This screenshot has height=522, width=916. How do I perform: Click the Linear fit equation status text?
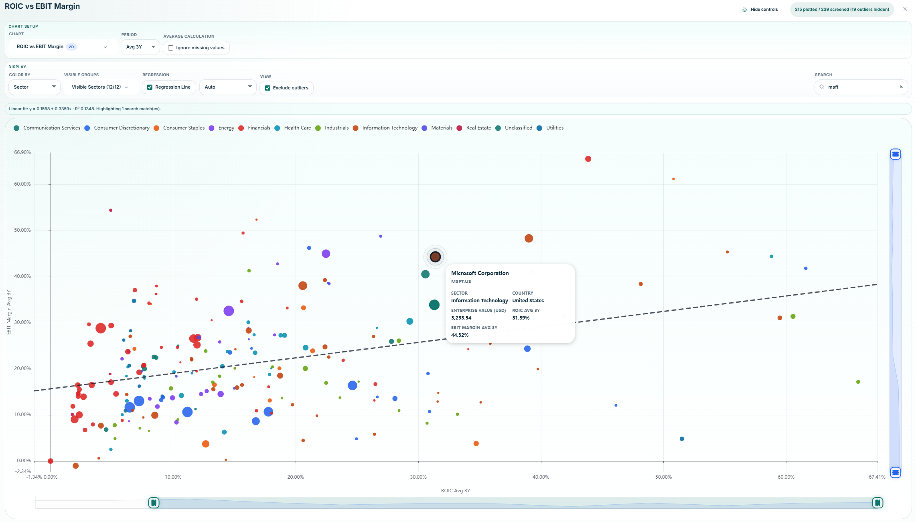pos(85,109)
